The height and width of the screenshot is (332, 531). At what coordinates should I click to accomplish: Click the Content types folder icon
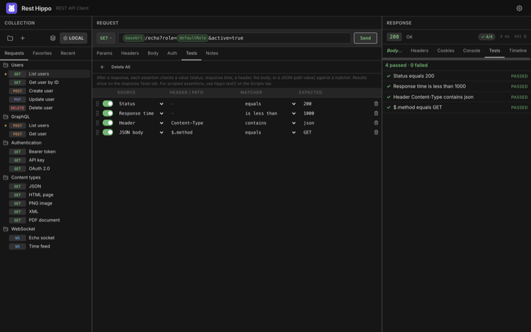click(6, 177)
